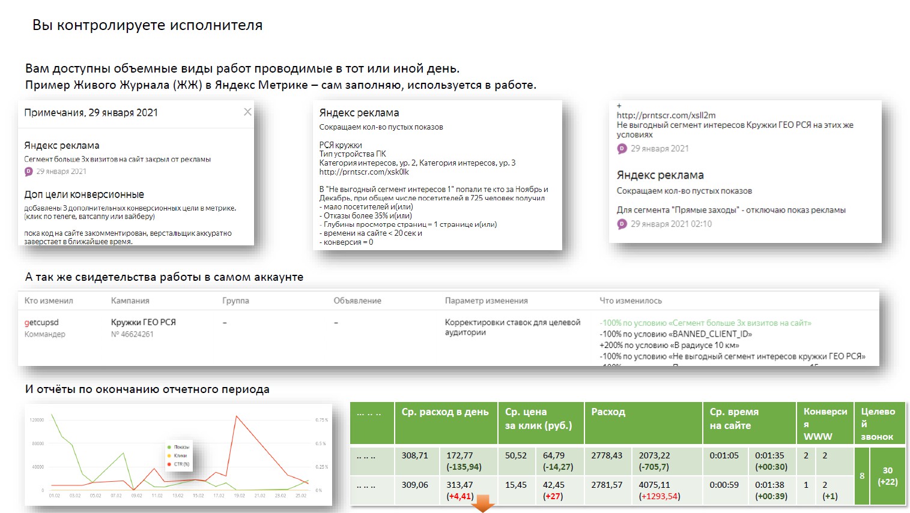Click the Доп цели конверсионные note heading
910x513 pixels.
(84, 194)
